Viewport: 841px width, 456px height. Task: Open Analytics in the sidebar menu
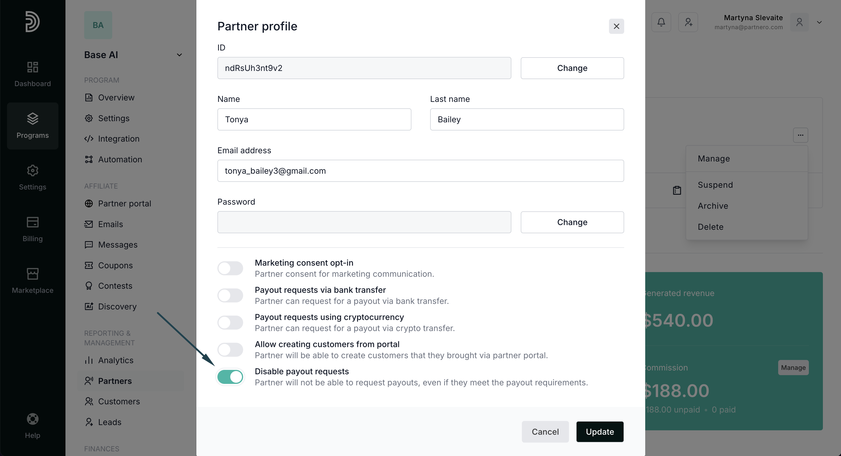coord(116,360)
